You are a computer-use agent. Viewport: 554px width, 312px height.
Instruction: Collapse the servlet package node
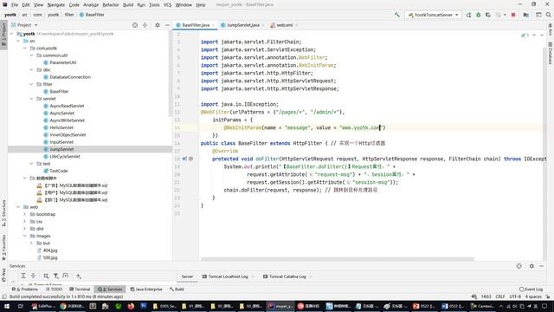tap(31, 99)
